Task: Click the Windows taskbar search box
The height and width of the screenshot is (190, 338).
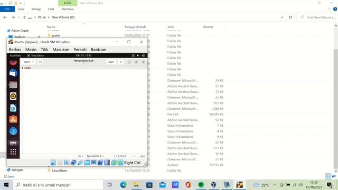Action: [x=58, y=185]
